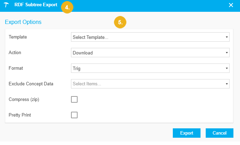Open the Action dropdown showing Download
The height and width of the screenshot is (145, 240).
click(147, 53)
